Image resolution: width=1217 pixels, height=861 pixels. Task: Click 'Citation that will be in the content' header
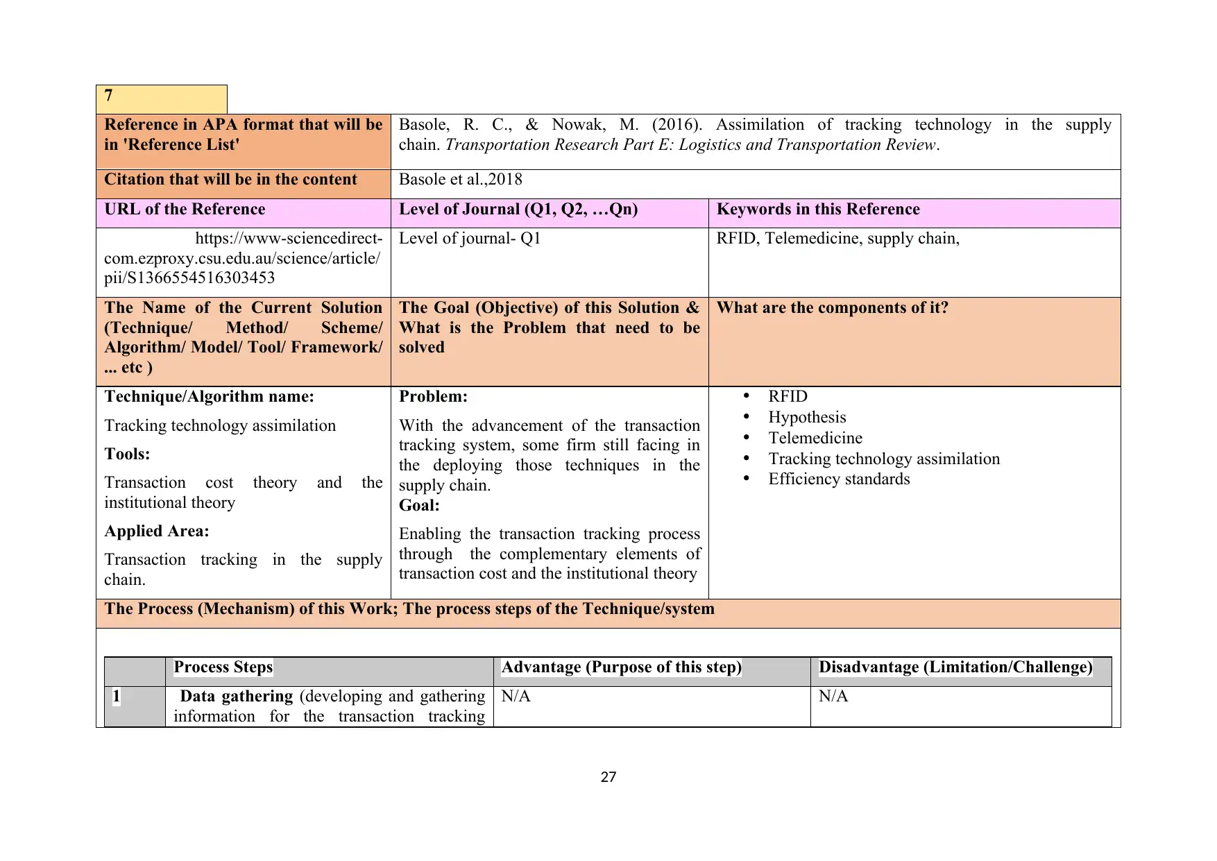click(244, 184)
